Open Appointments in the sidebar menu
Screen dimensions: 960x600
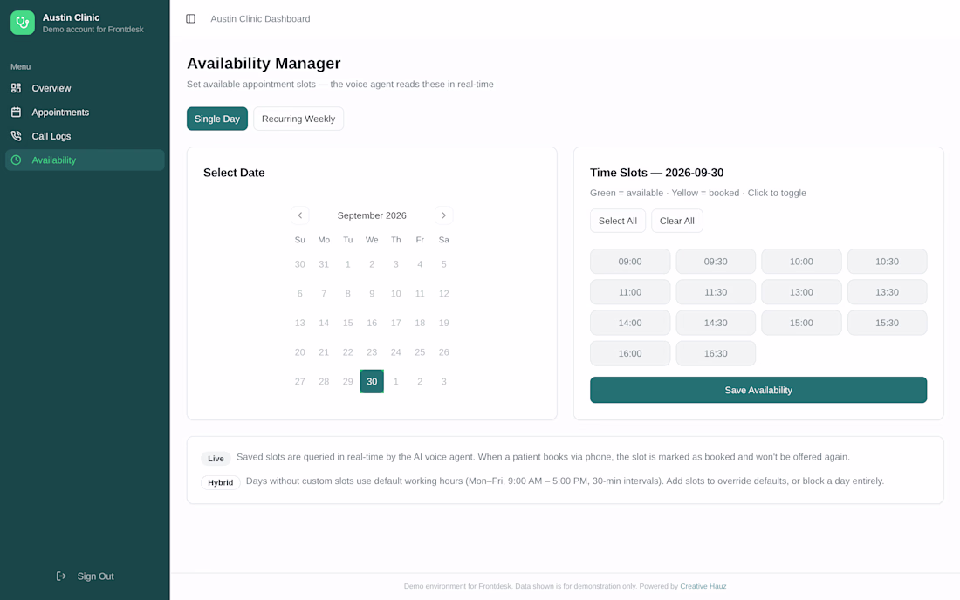[x=85, y=112]
